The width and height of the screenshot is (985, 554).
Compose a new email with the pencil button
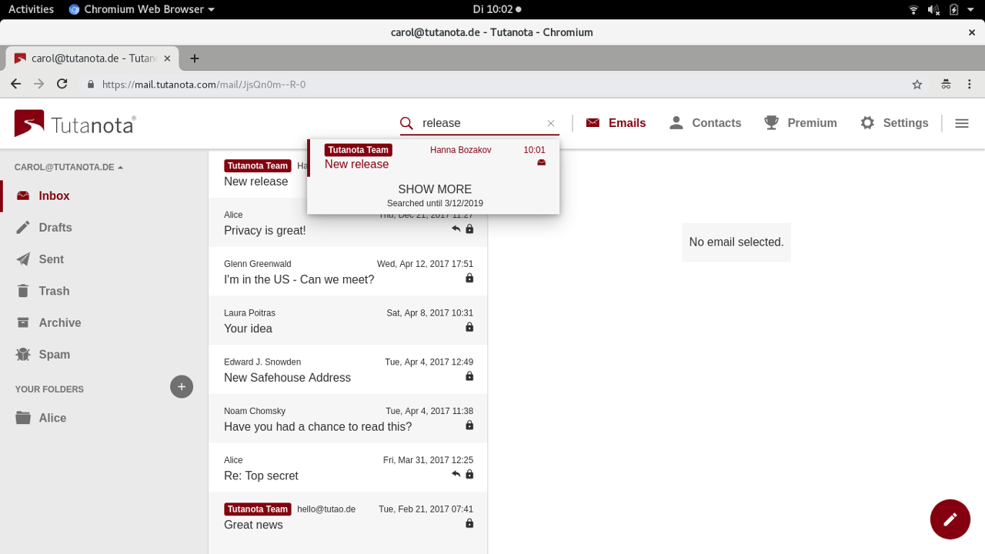click(950, 519)
